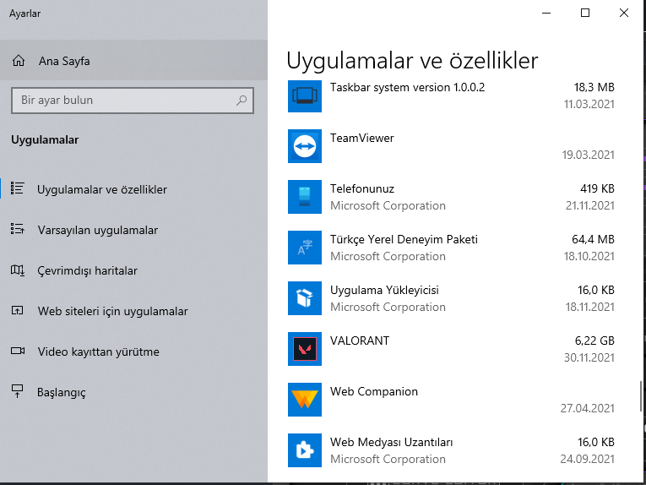This screenshot has height=485, width=646.
Task: Click the Başlangıç startup icon
Action: pos(17,391)
